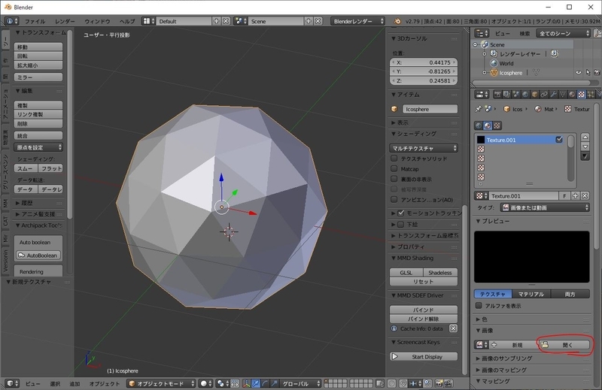The image size is (602, 390).
Task: Enable the テクスチャソリッド checkbox
Action: coord(394,158)
